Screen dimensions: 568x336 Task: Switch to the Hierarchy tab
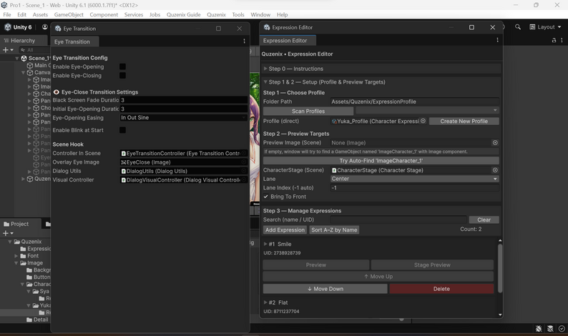click(x=23, y=41)
